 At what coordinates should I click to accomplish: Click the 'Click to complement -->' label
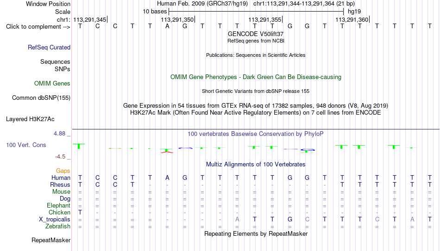pos(38,27)
